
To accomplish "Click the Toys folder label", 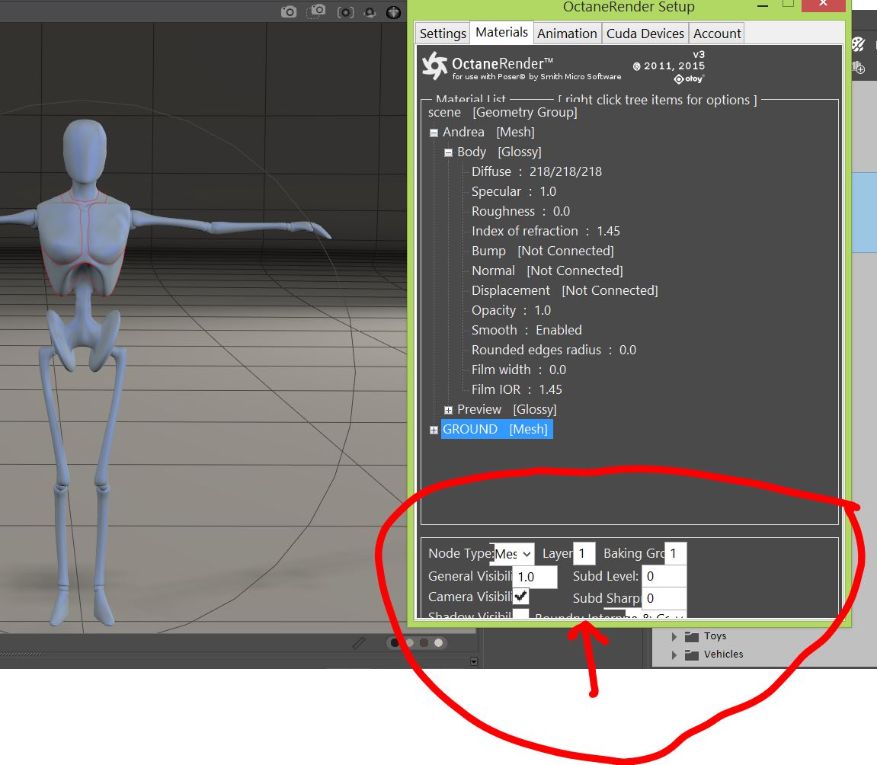I will pos(715,636).
